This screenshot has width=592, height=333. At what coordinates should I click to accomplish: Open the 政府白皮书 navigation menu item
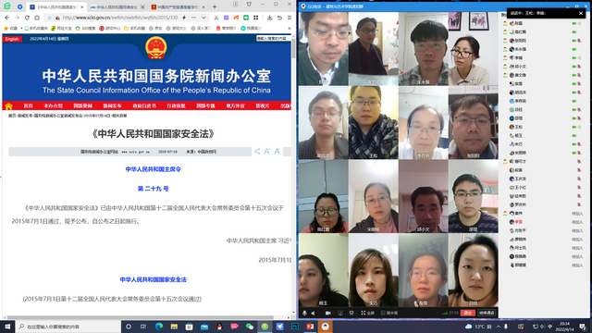click(144, 106)
